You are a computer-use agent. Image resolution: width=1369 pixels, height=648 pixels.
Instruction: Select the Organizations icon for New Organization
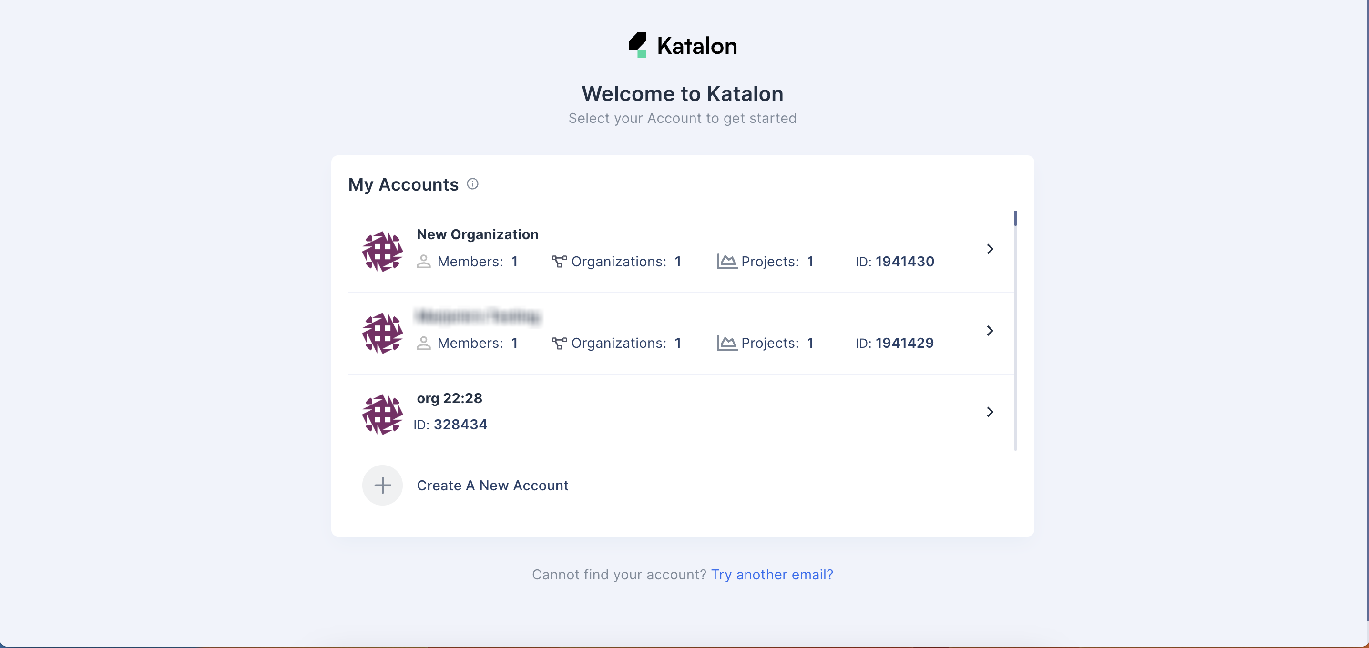pos(559,262)
